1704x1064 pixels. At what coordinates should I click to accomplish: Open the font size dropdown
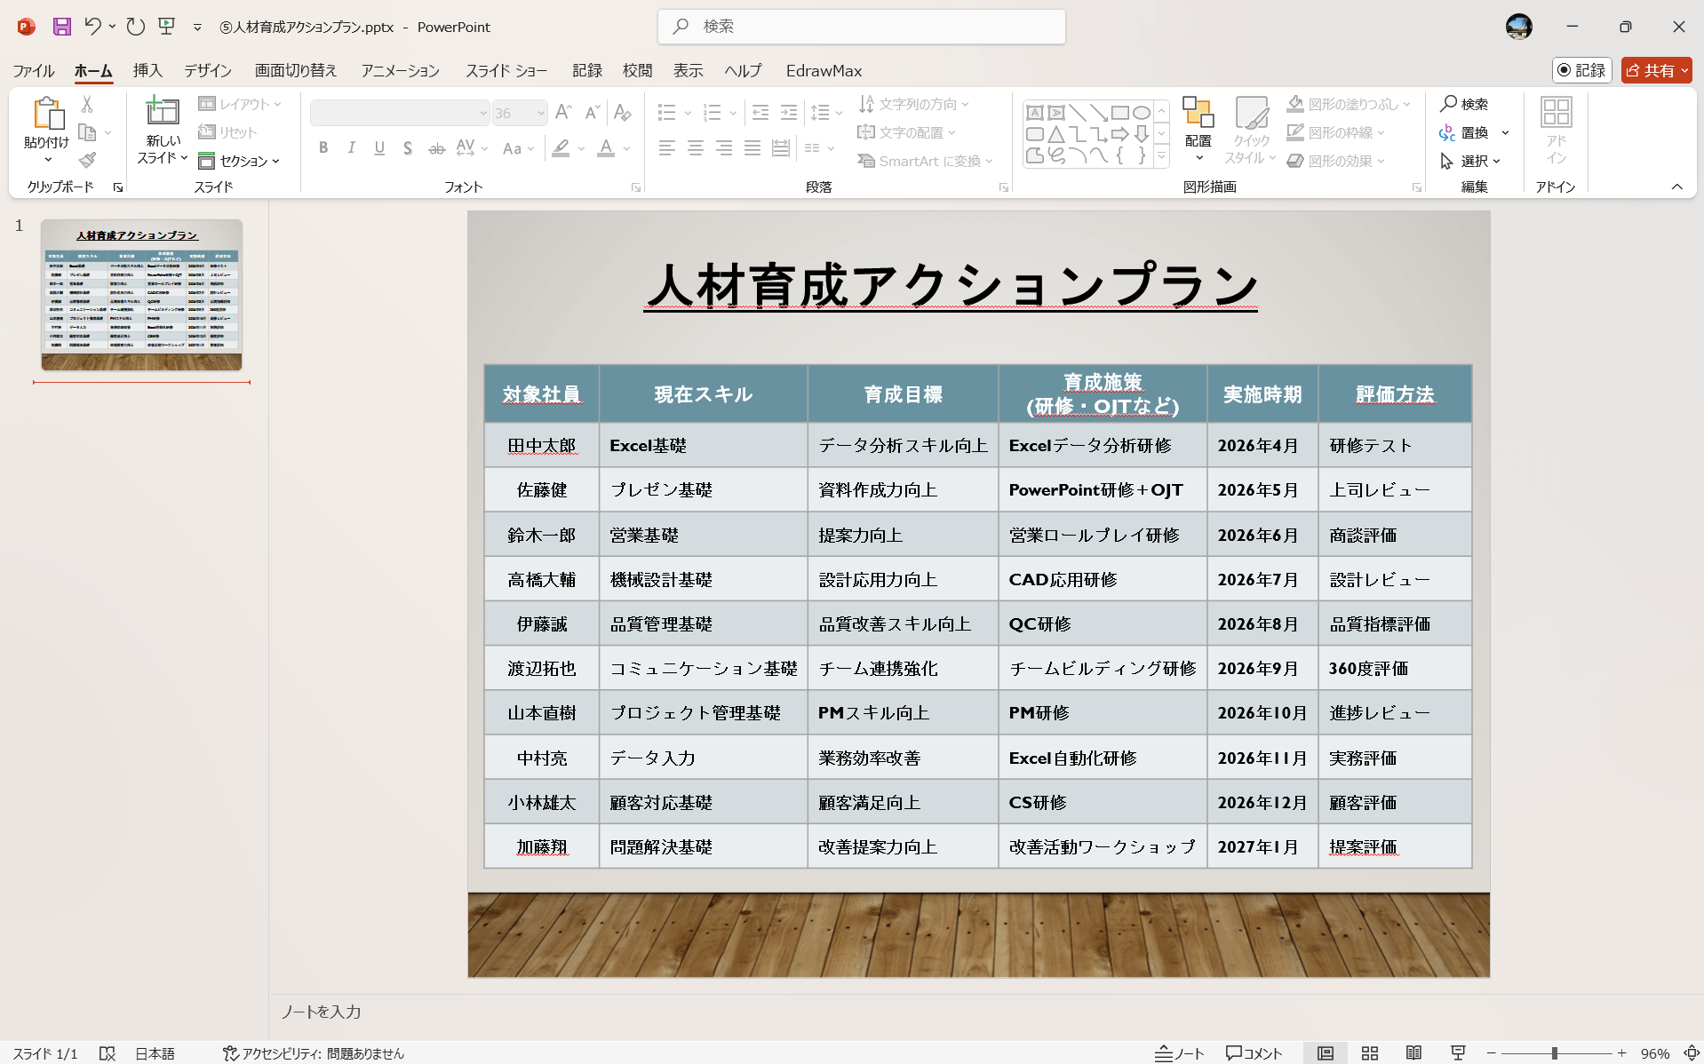[539, 112]
